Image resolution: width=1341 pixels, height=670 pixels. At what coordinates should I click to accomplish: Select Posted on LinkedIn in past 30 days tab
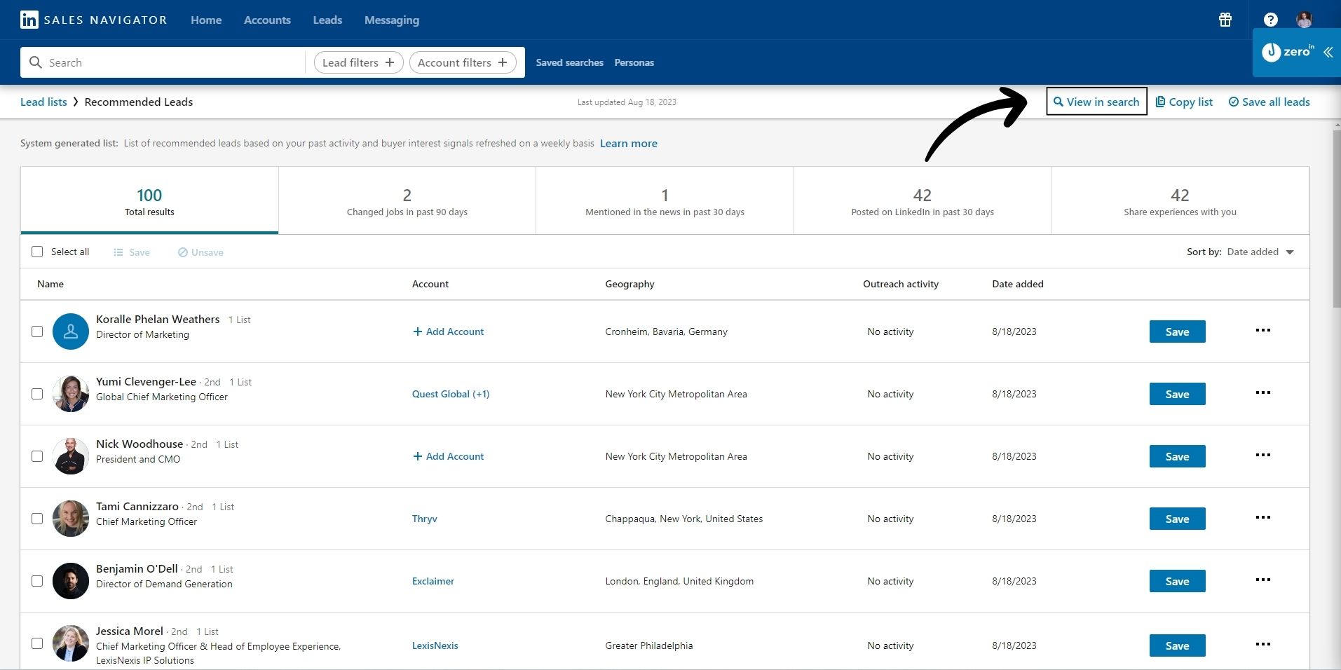923,200
